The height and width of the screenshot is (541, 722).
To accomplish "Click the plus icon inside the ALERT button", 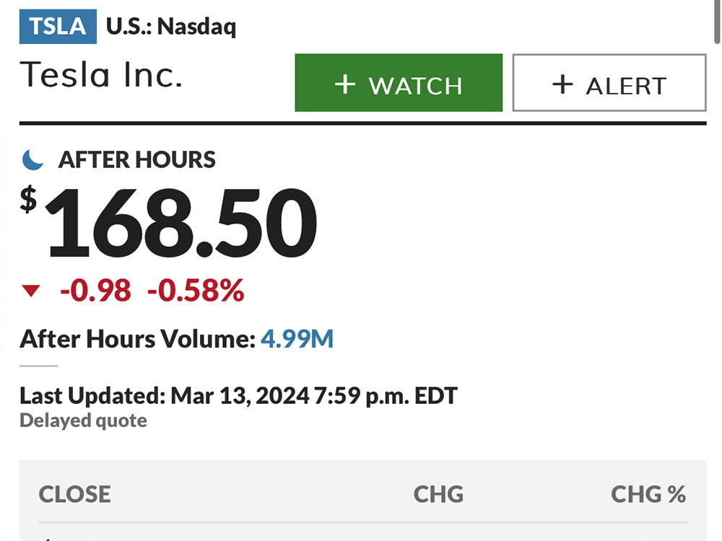I will [x=561, y=84].
